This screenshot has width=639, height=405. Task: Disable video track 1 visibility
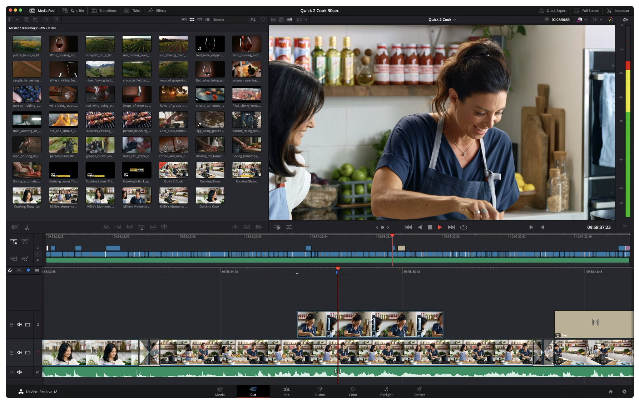point(28,352)
